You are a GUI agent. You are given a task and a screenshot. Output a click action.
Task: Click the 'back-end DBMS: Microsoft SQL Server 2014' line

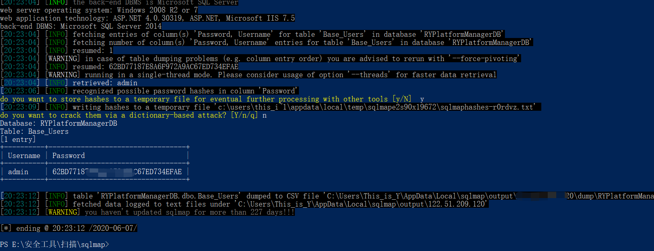[81, 26]
